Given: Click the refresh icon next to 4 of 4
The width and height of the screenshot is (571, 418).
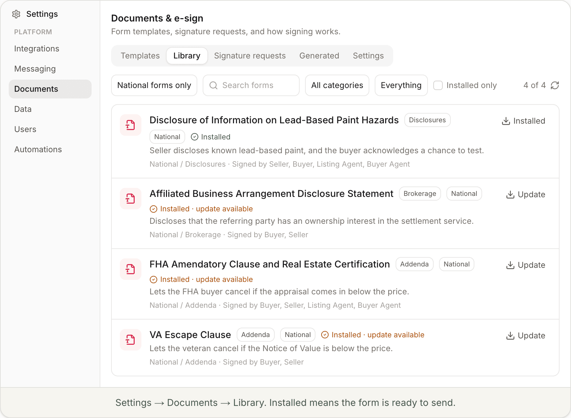Looking at the screenshot, I should pyautogui.click(x=555, y=85).
